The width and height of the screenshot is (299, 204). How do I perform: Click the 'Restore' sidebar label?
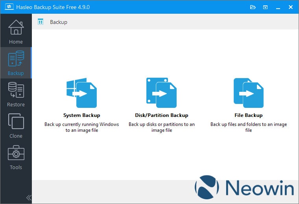[16, 105]
